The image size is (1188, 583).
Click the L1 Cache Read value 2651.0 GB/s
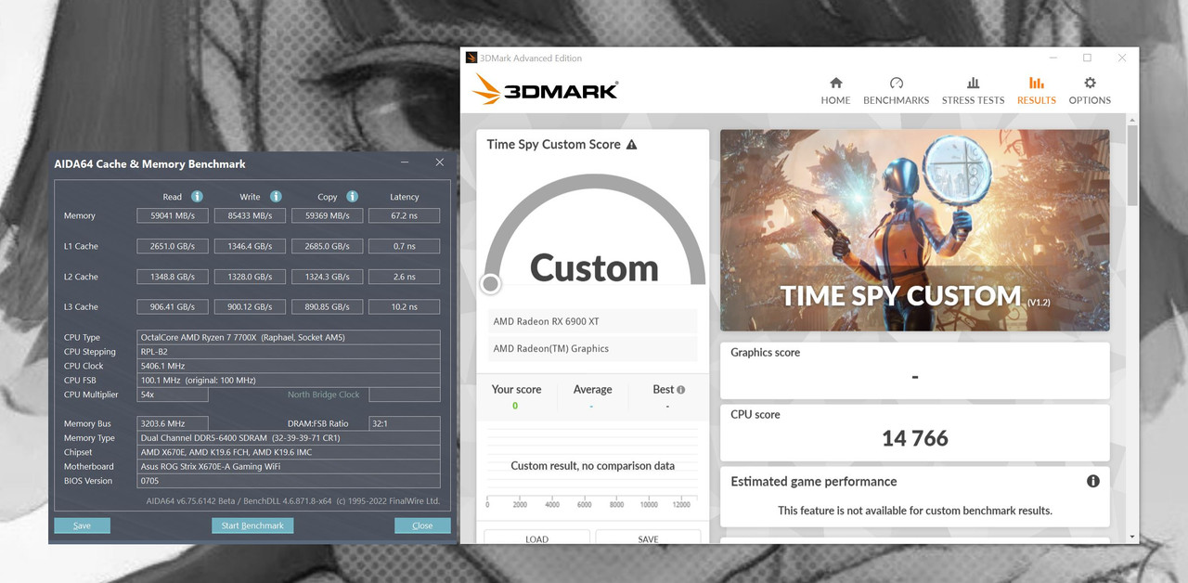point(172,246)
